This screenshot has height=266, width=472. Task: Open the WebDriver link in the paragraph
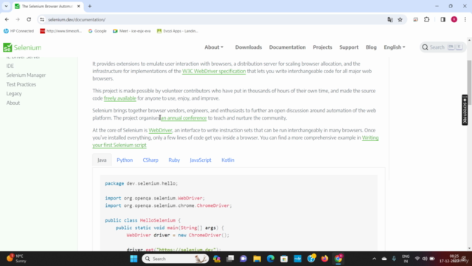[x=160, y=130]
